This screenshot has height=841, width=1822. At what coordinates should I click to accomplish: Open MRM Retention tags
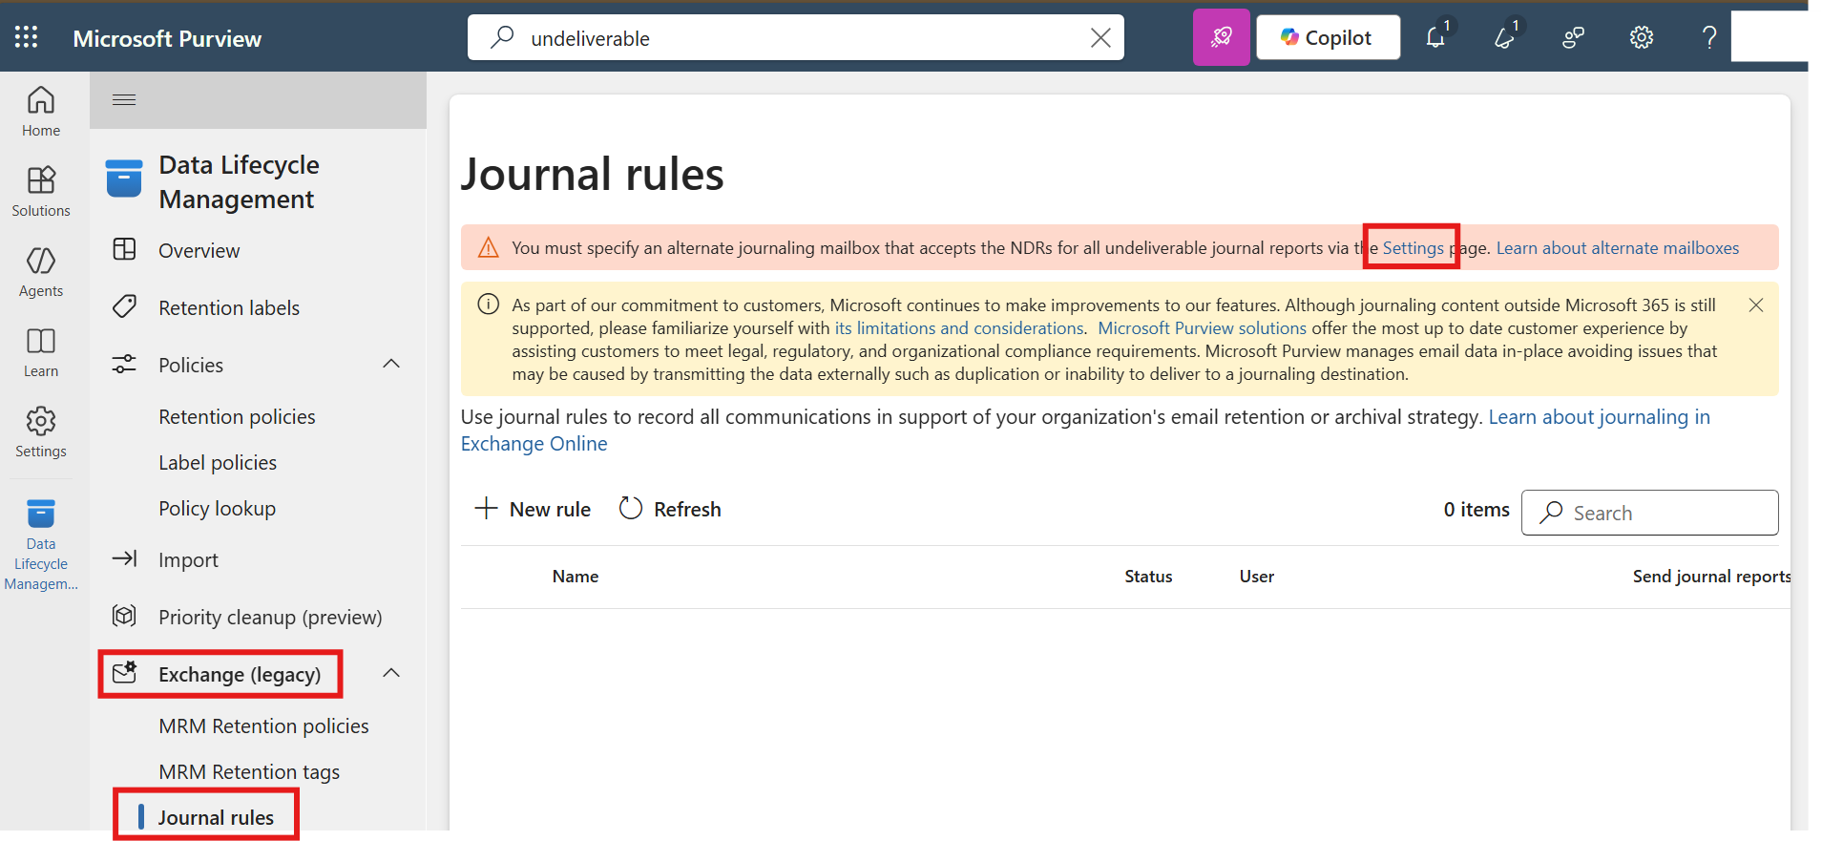[249, 772]
